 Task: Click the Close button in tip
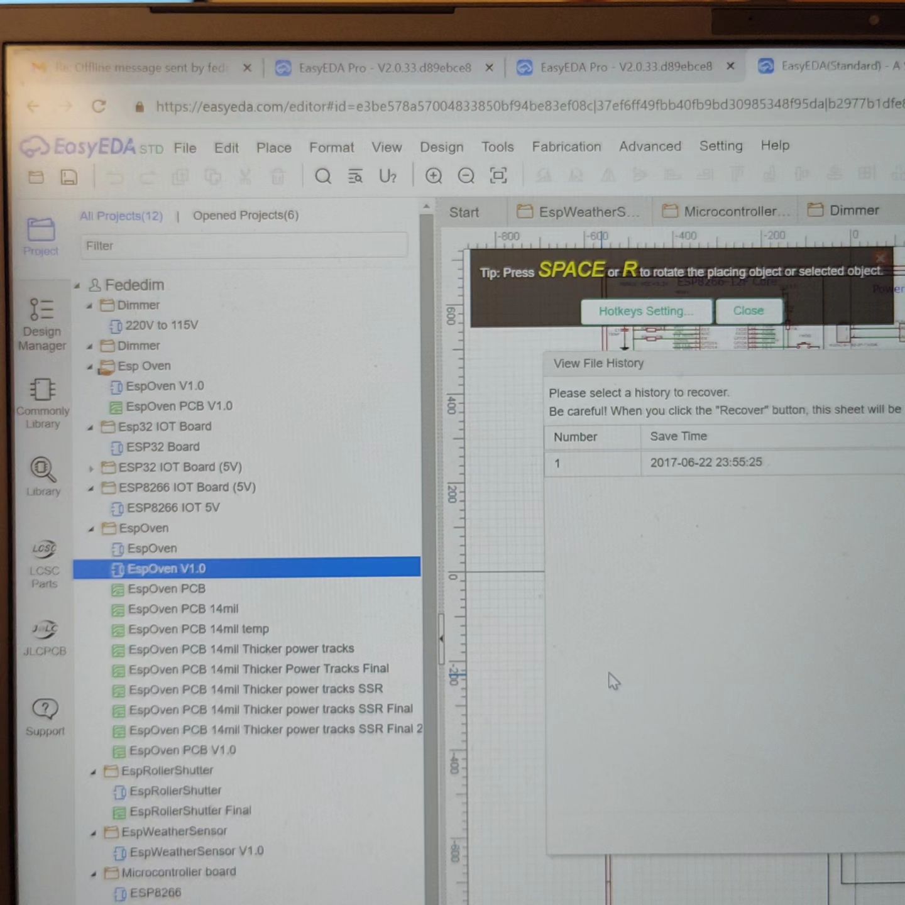click(749, 310)
